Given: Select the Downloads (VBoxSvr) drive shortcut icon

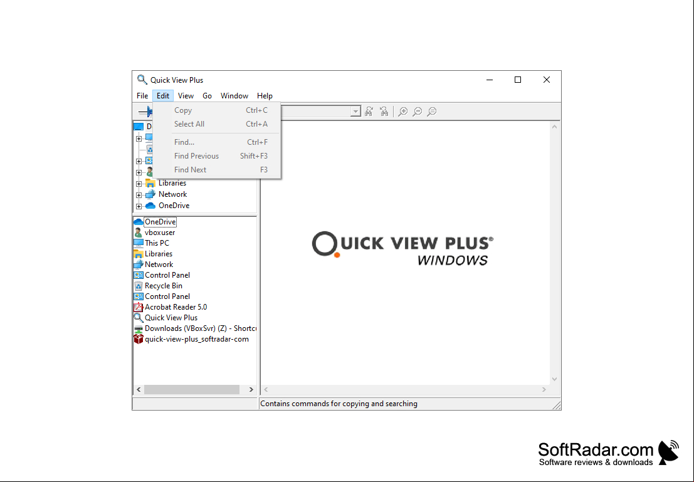Looking at the screenshot, I should point(139,328).
